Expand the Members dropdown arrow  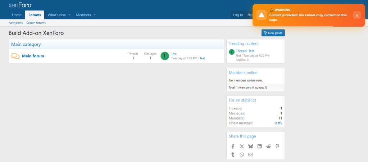[x=94, y=15]
